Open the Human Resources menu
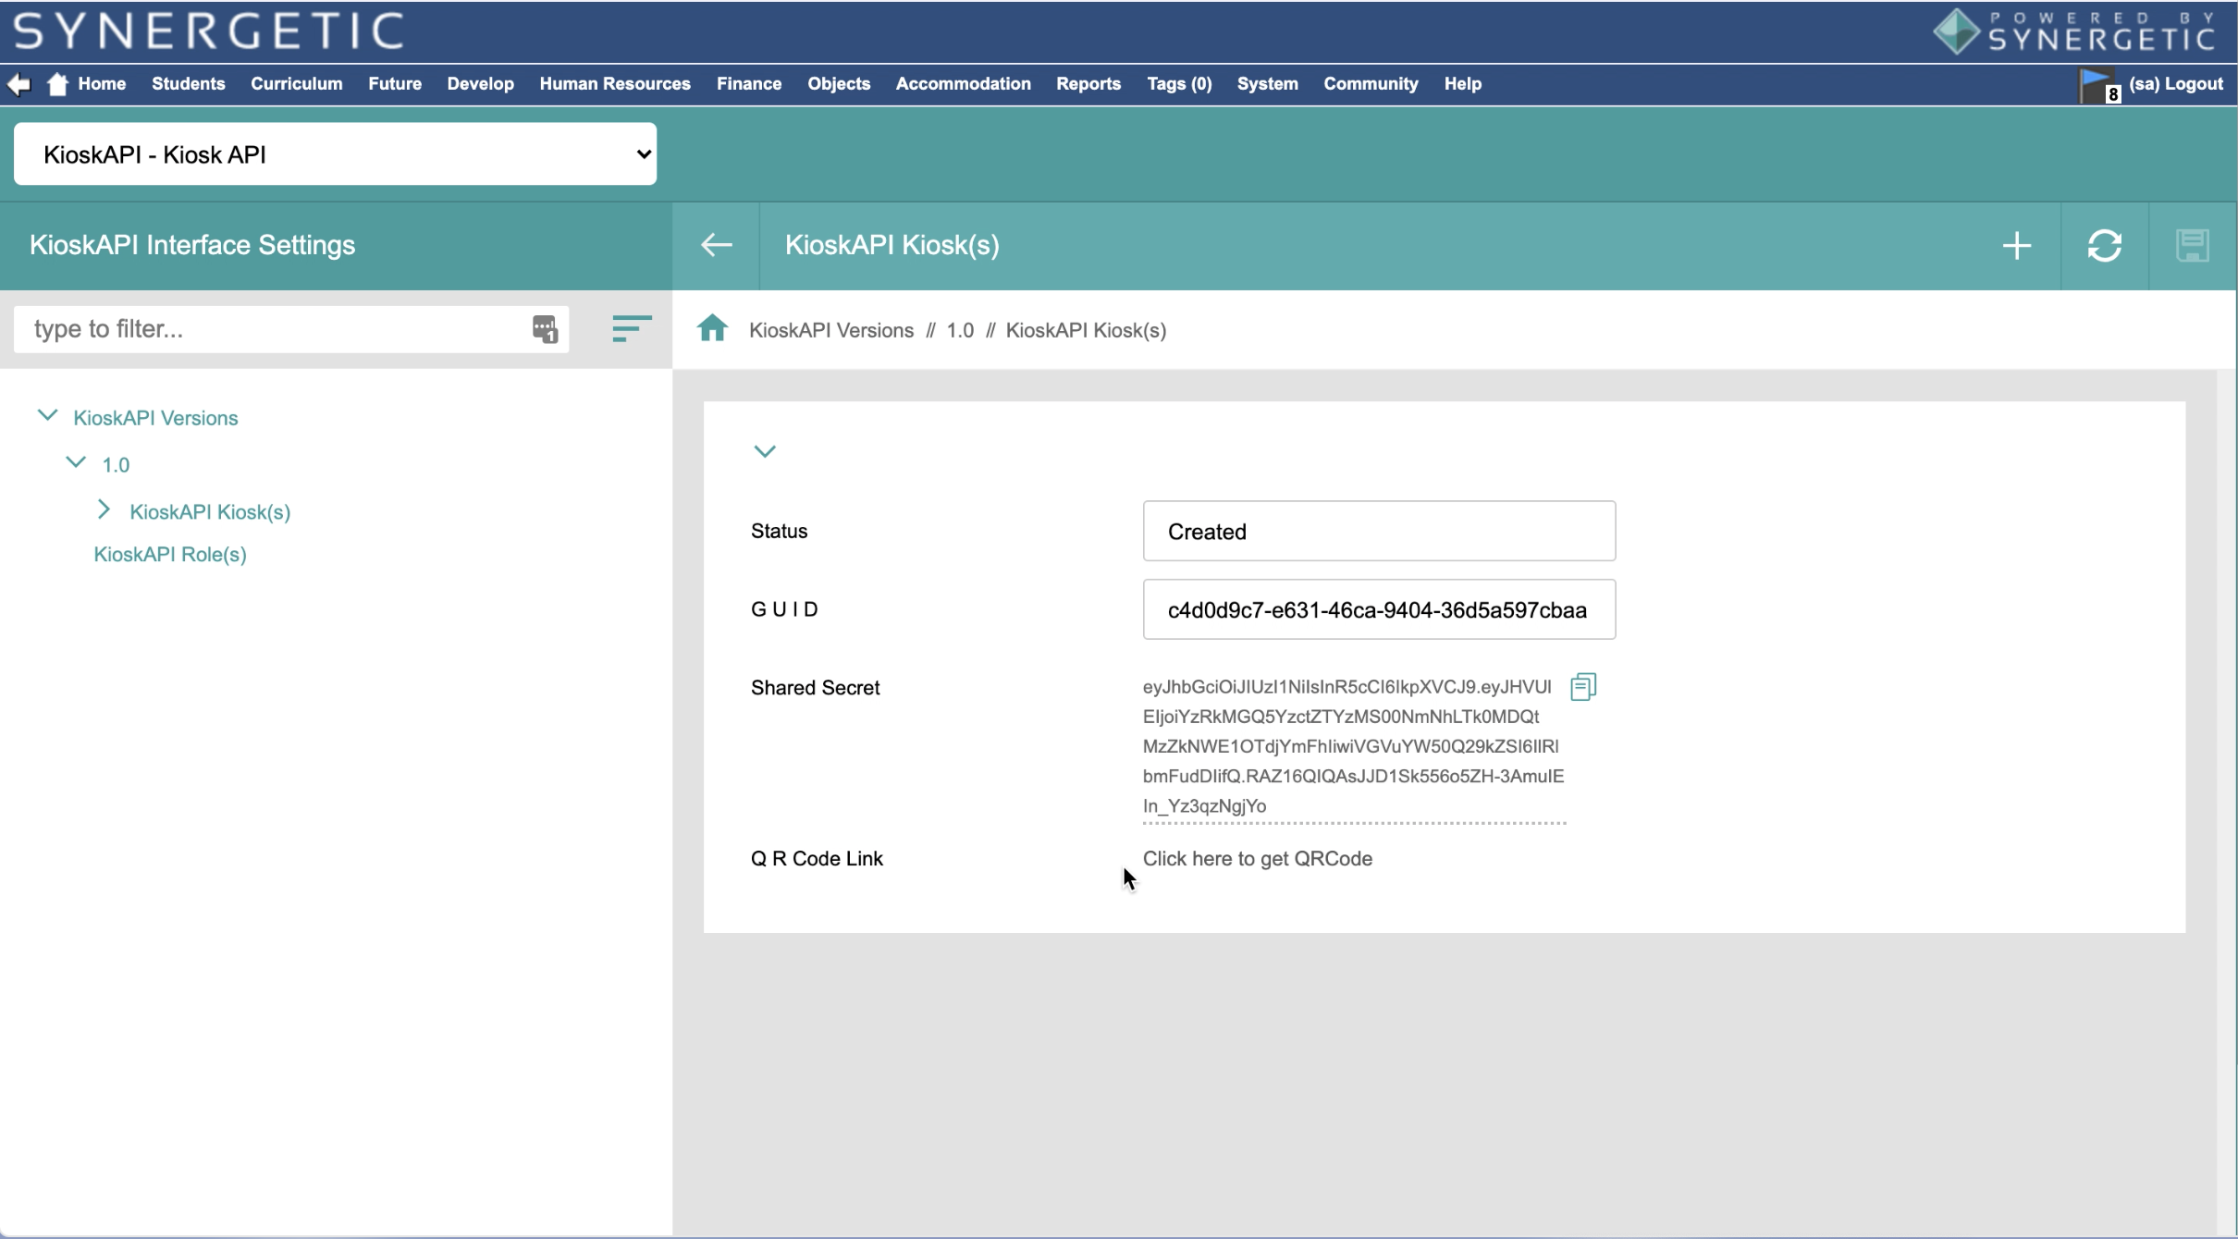 [614, 84]
